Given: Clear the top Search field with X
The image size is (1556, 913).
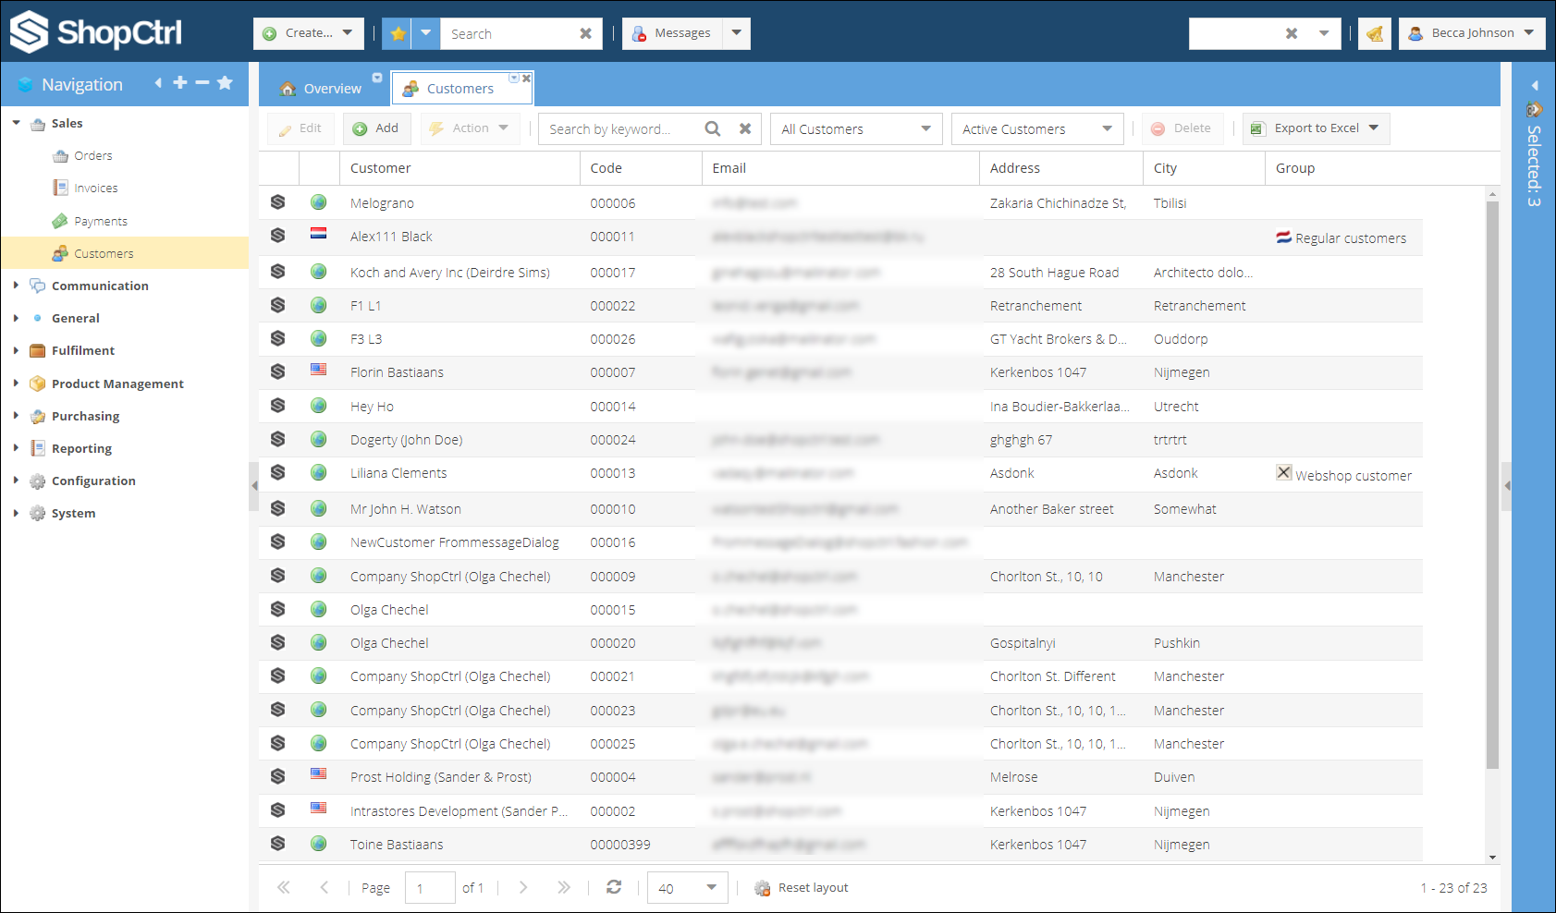Looking at the screenshot, I should 585,33.
